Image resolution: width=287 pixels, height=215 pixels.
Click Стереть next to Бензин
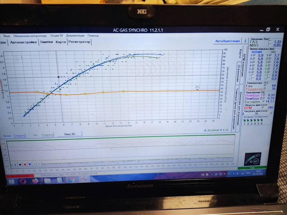point(19,136)
